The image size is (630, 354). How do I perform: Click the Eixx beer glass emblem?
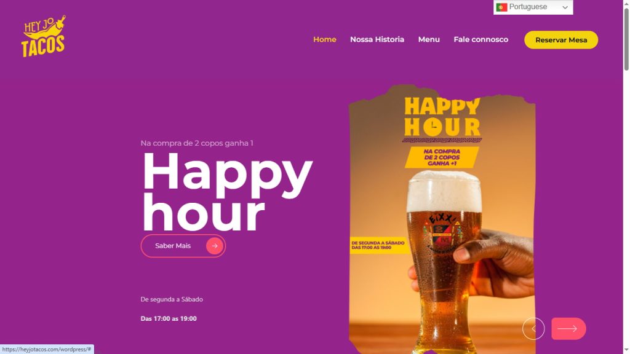click(x=441, y=234)
